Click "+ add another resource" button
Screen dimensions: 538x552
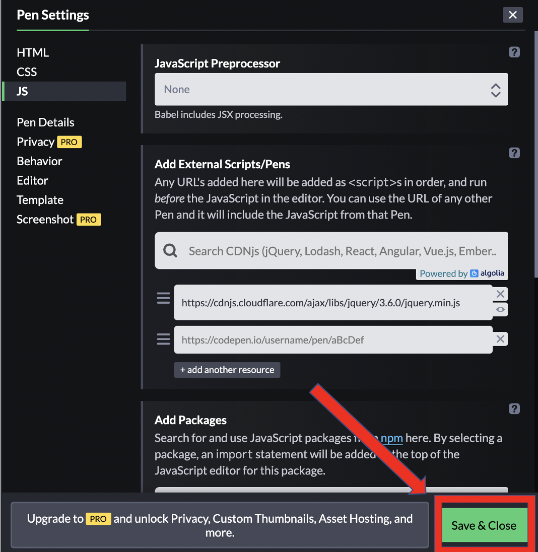[227, 370]
